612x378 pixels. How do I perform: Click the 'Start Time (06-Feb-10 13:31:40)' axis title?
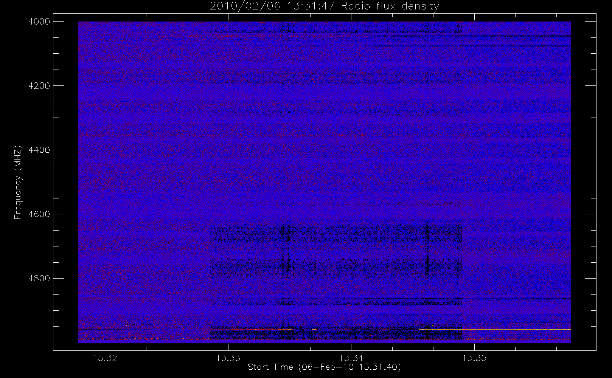[x=324, y=367]
